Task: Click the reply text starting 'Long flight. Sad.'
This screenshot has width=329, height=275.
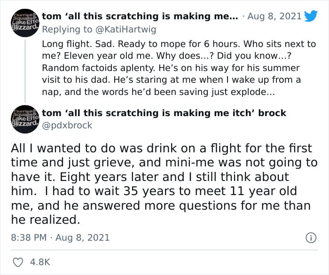Action: coord(179,68)
